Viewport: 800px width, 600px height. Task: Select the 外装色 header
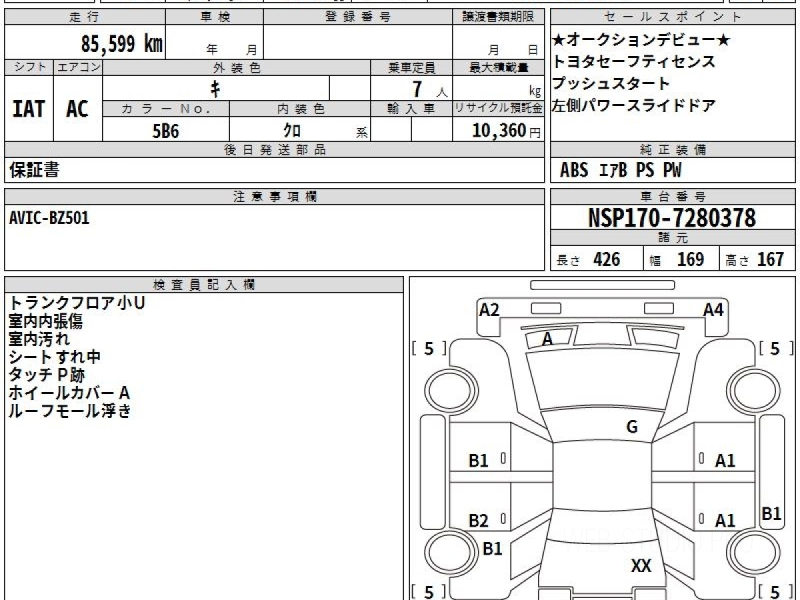coord(236,67)
